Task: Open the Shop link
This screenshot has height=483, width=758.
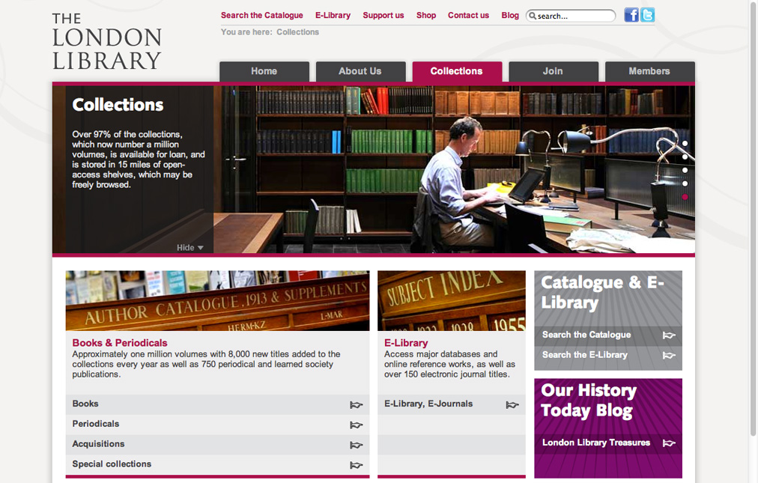Action: point(426,16)
